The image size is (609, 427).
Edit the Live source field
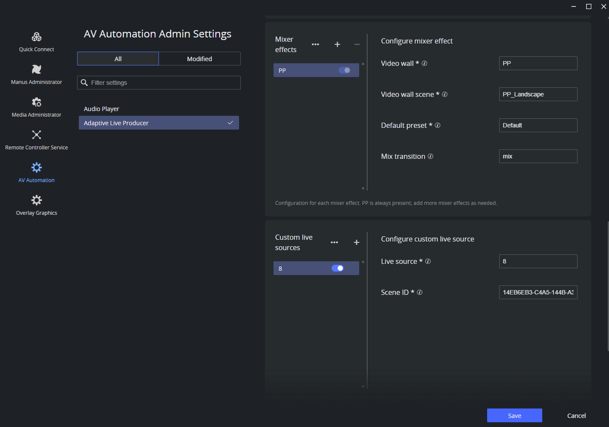538,261
